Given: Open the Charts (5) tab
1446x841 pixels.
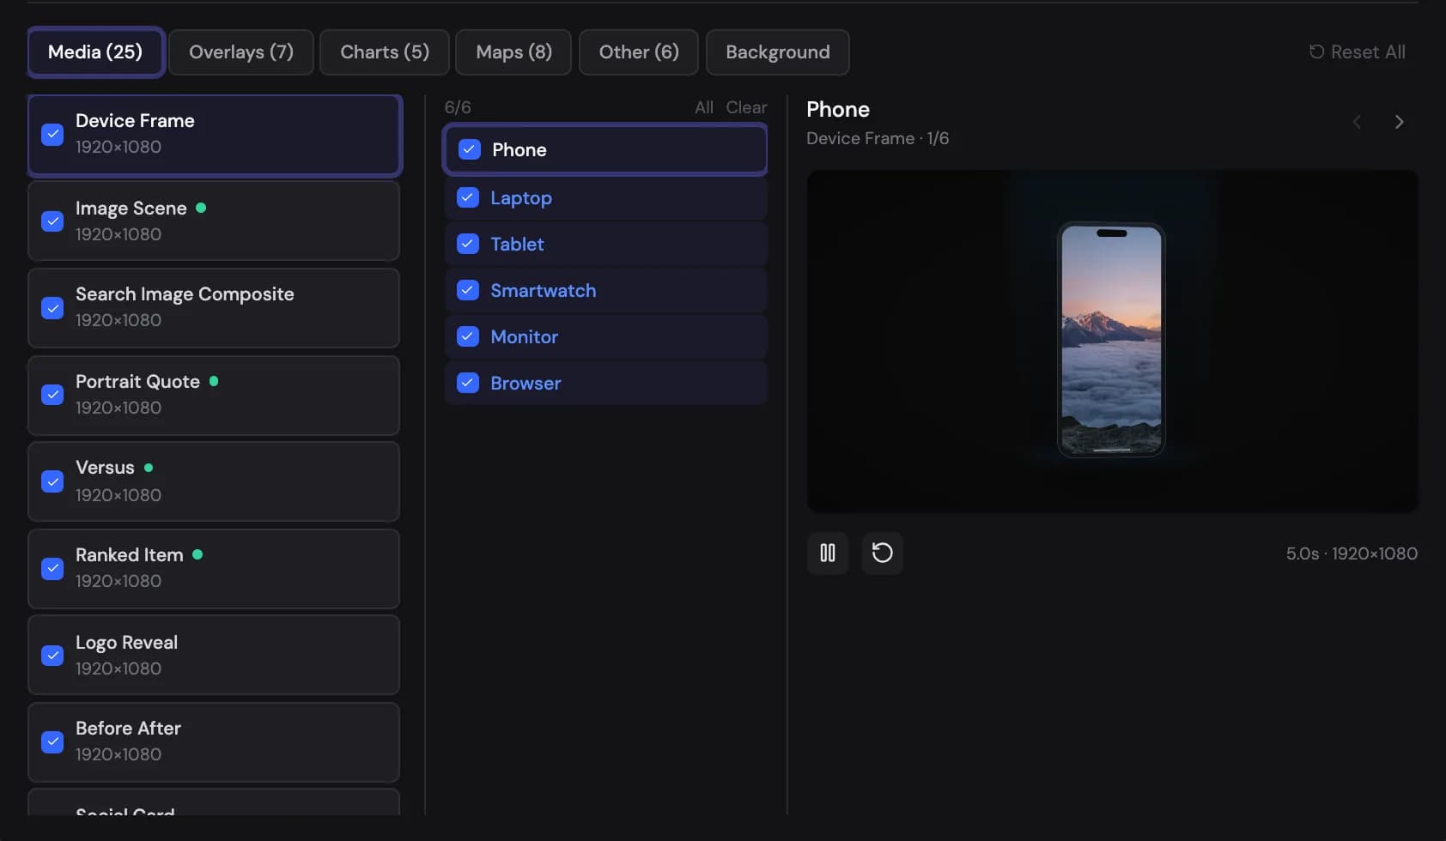Looking at the screenshot, I should coord(385,52).
